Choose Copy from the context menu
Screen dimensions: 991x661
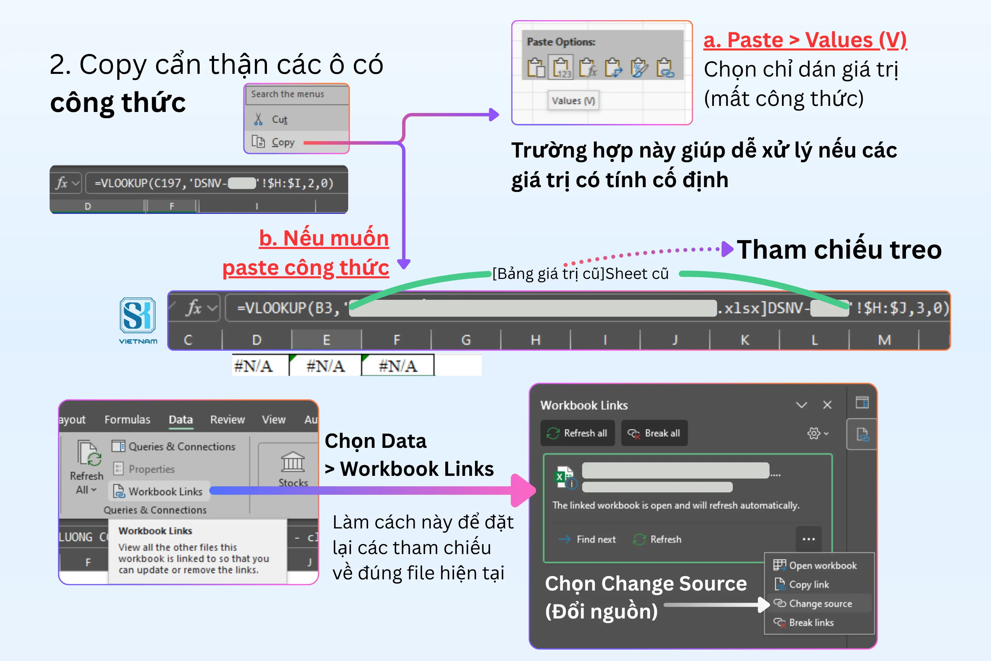(x=297, y=142)
